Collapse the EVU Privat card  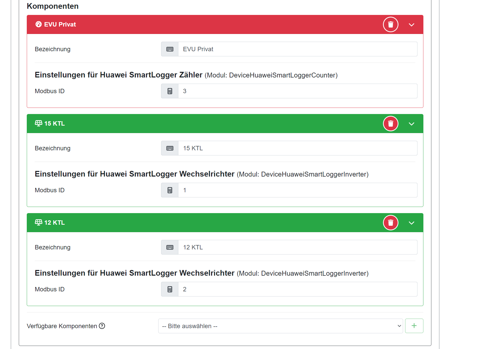coord(411,25)
